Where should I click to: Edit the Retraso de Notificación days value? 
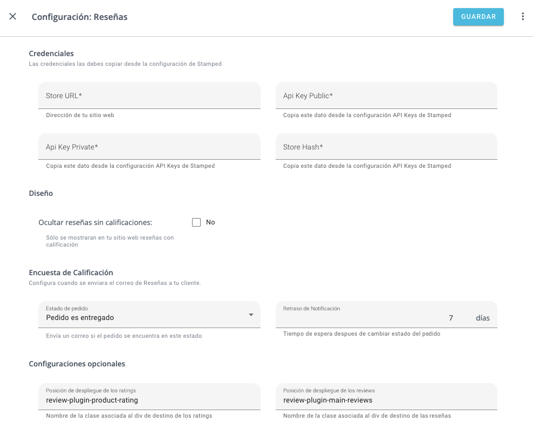[374, 318]
